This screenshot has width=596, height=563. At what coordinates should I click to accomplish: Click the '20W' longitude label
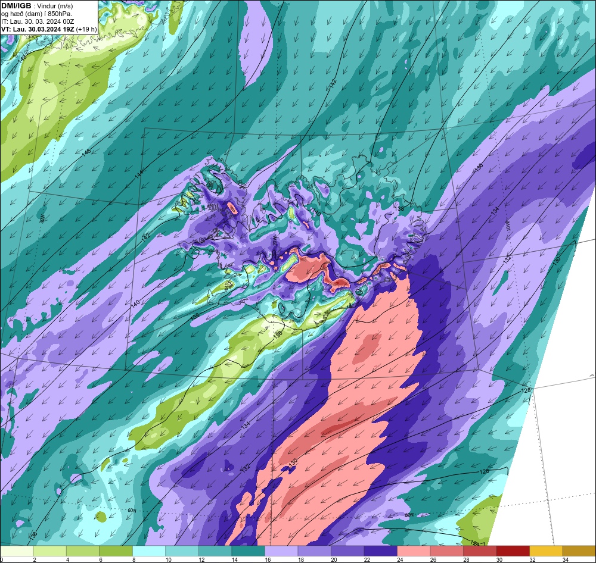[x=274, y=242]
